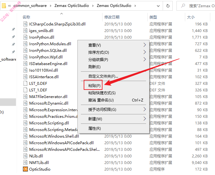Image resolution: width=215 pixels, height=175 pixels.
Task: Click chevron after common_software in path
Action: pos(50,6)
